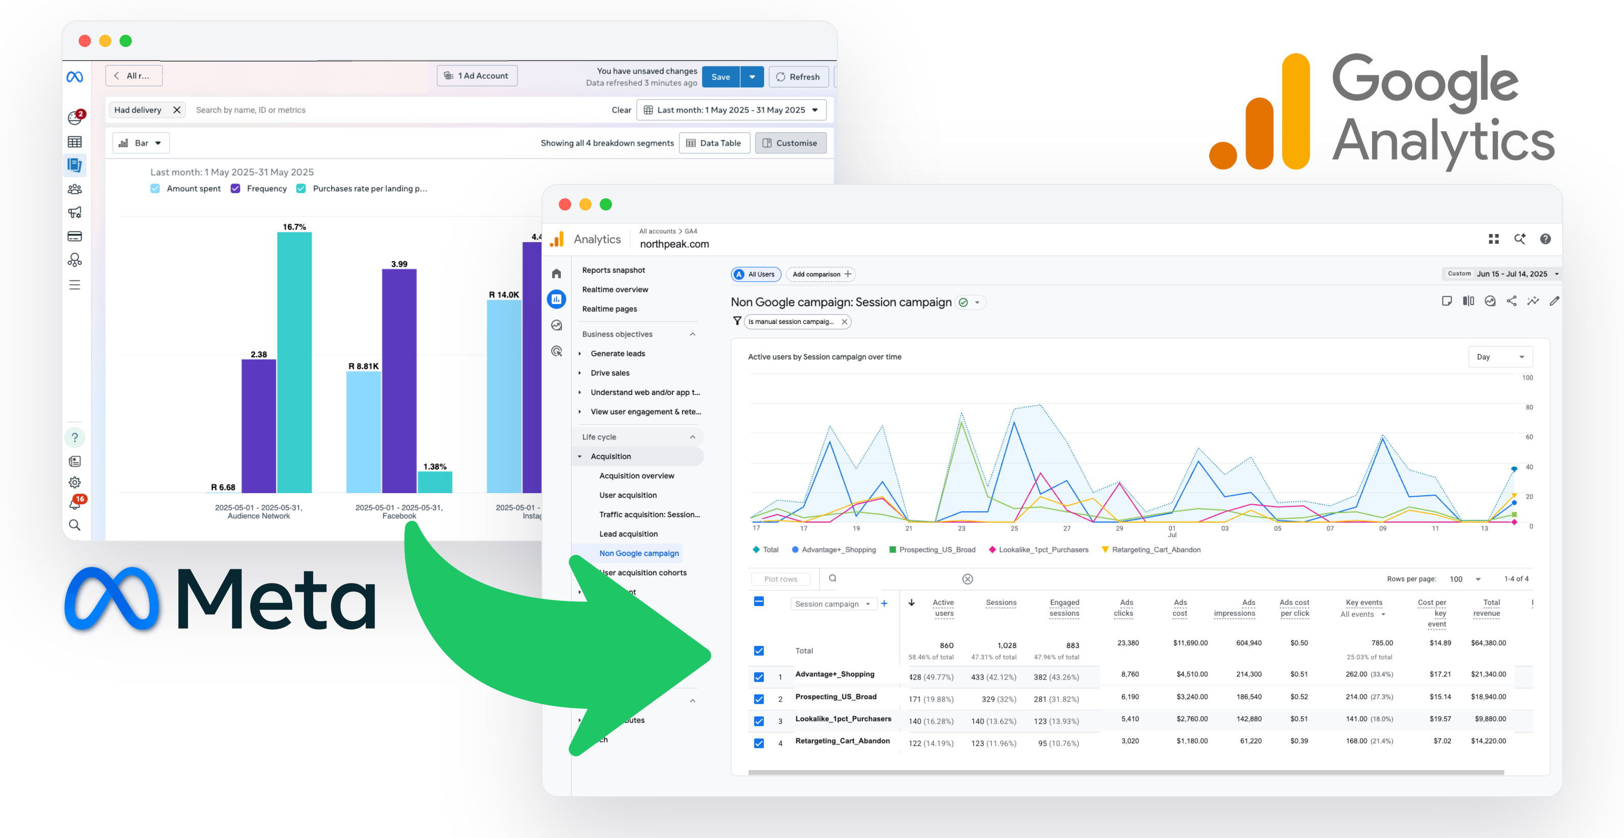Uncheck Prospecting_US_Broad row checkbox
Viewport: 1624px width, 838px height.
(x=759, y=700)
